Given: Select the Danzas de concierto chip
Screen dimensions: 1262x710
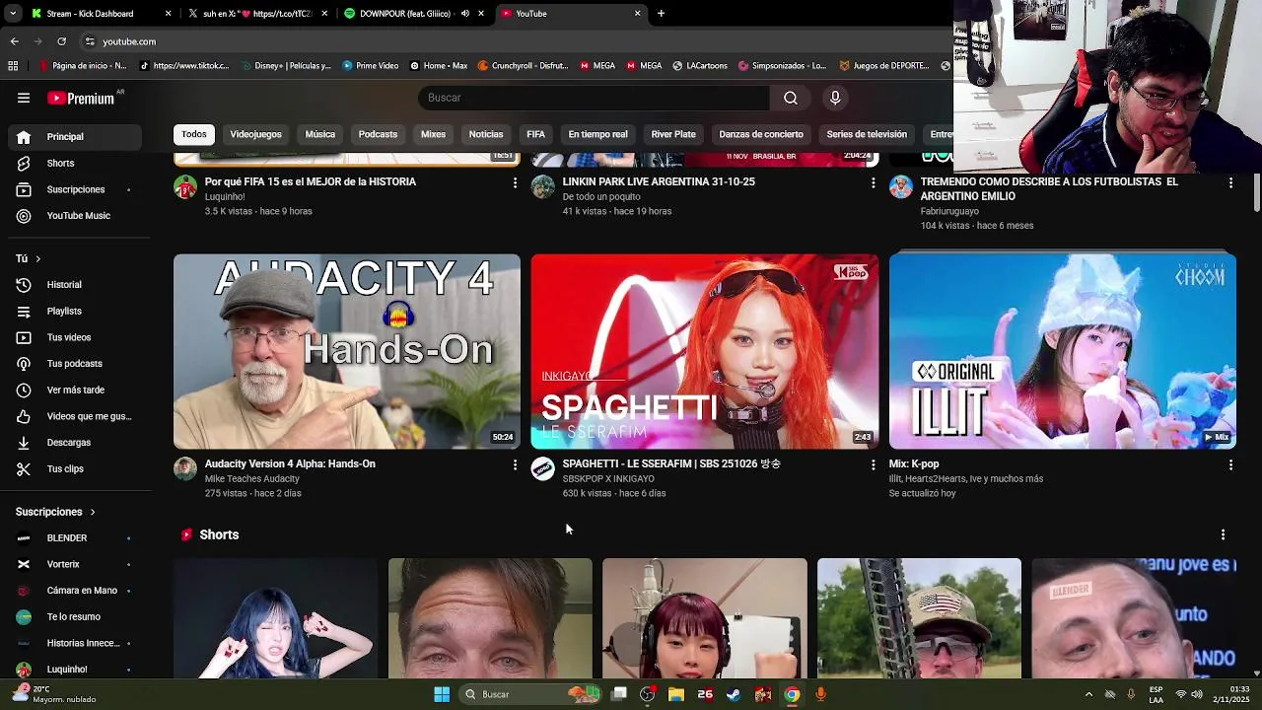Looking at the screenshot, I should click(761, 134).
